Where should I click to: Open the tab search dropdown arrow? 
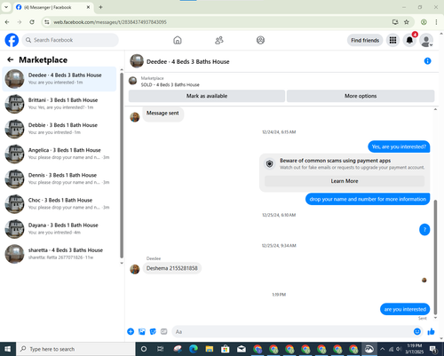(6, 7)
